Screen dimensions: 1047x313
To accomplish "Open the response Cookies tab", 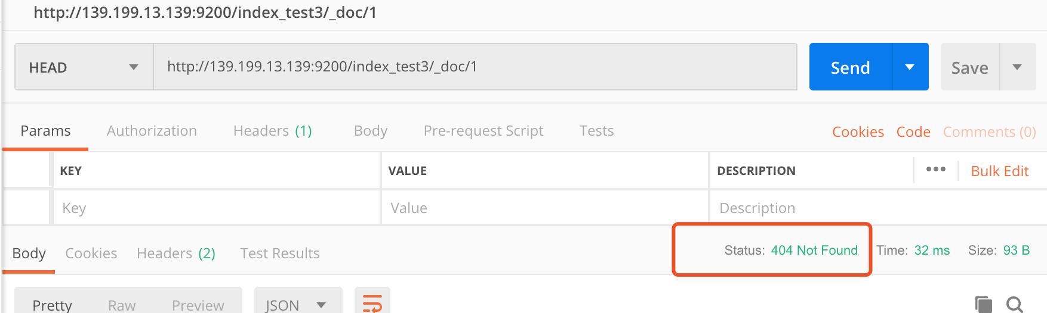I will tap(91, 253).
